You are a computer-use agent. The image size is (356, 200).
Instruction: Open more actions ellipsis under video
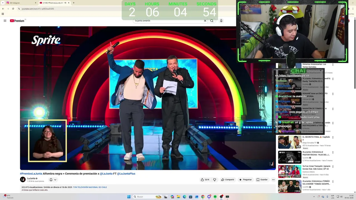pyautogui.click(x=273, y=180)
